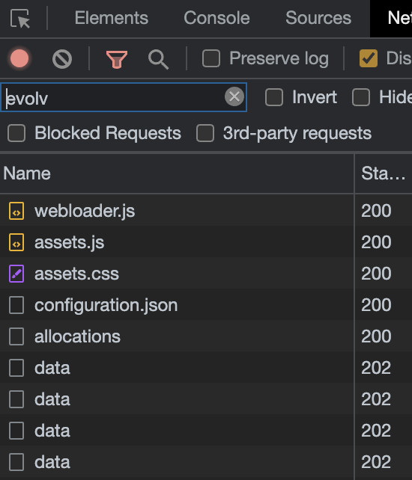
Task: Switch to the Elements tab
Action: pos(112,18)
